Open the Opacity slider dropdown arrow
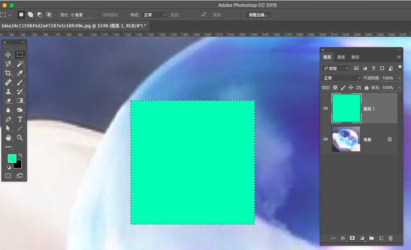This screenshot has height=250, width=411. tap(399, 78)
